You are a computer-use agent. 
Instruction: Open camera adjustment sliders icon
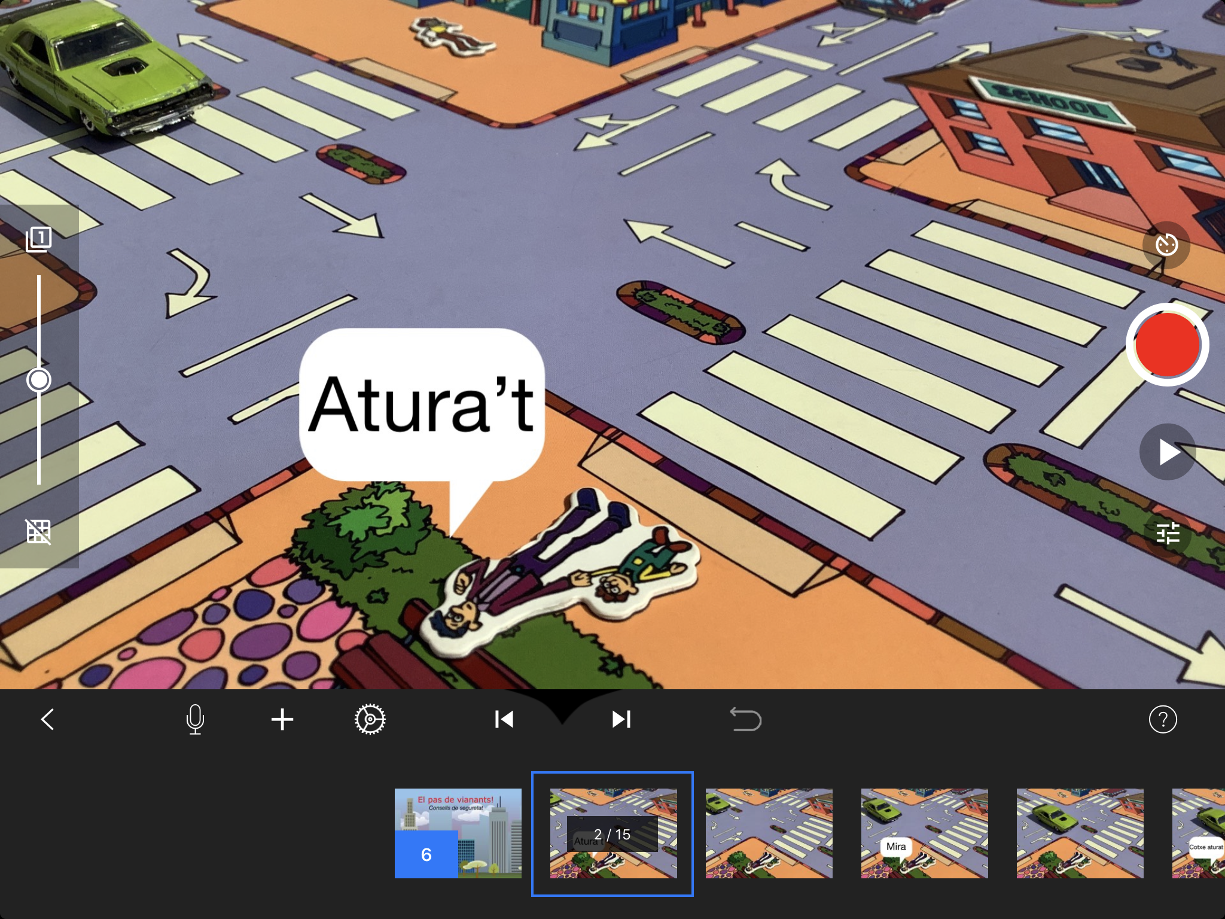(x=1167, y=532)
